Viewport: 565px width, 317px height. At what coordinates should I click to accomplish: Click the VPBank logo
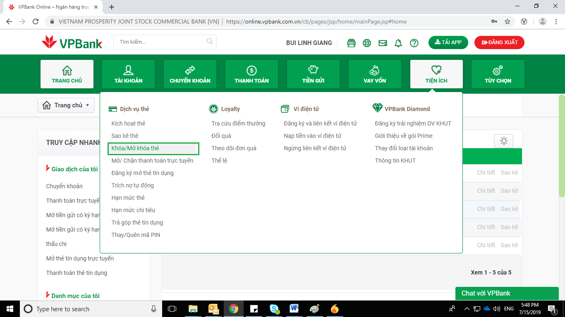(72, 43)
